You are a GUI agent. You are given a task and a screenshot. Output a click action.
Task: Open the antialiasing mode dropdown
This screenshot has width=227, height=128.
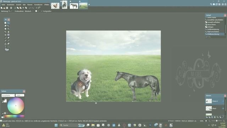[x=37, y=11]
